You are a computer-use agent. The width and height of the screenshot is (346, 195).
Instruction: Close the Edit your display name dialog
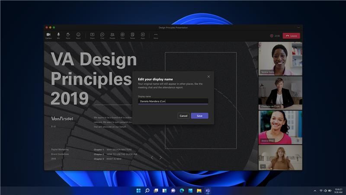(x=208, y=77)
